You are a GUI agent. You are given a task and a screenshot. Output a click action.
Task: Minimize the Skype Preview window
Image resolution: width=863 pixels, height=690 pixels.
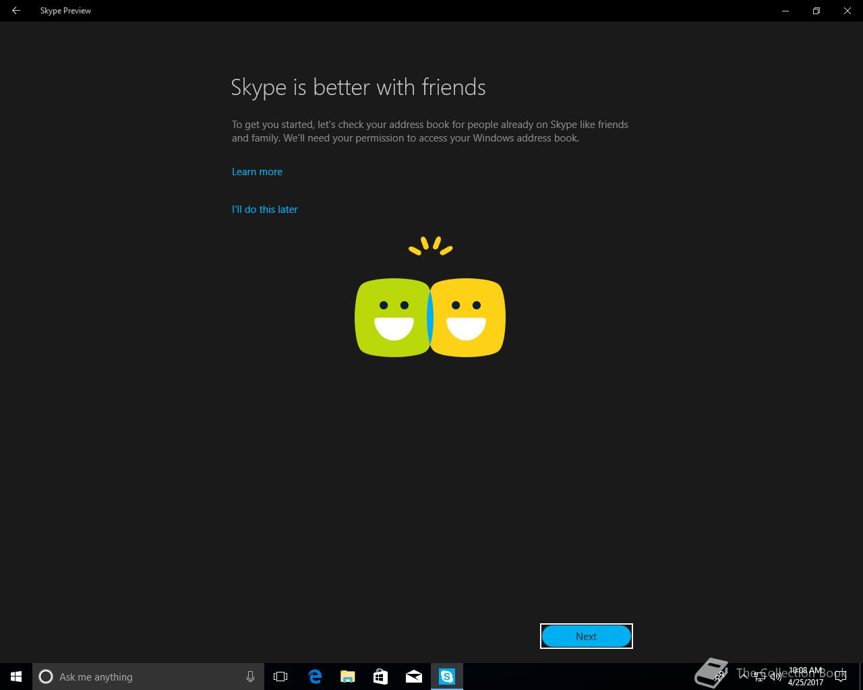(x=785, y=11)
